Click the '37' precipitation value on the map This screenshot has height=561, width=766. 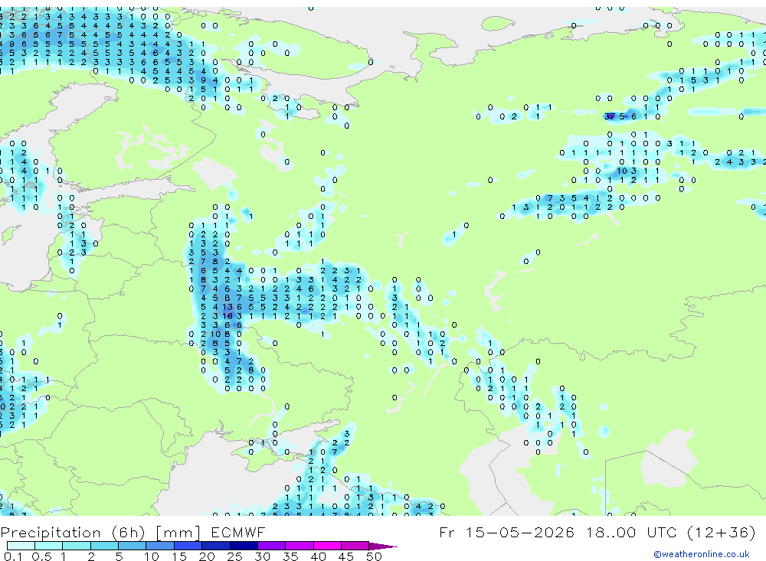pos(610,116)
